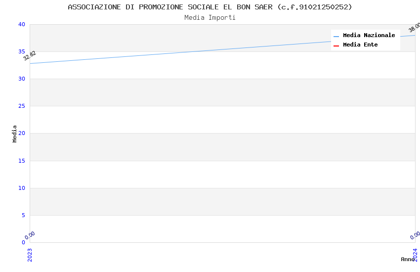Viewport: 420px width, 272px height.
Task: Select the Media Nazionale legend label
Action: coord(369,36)
